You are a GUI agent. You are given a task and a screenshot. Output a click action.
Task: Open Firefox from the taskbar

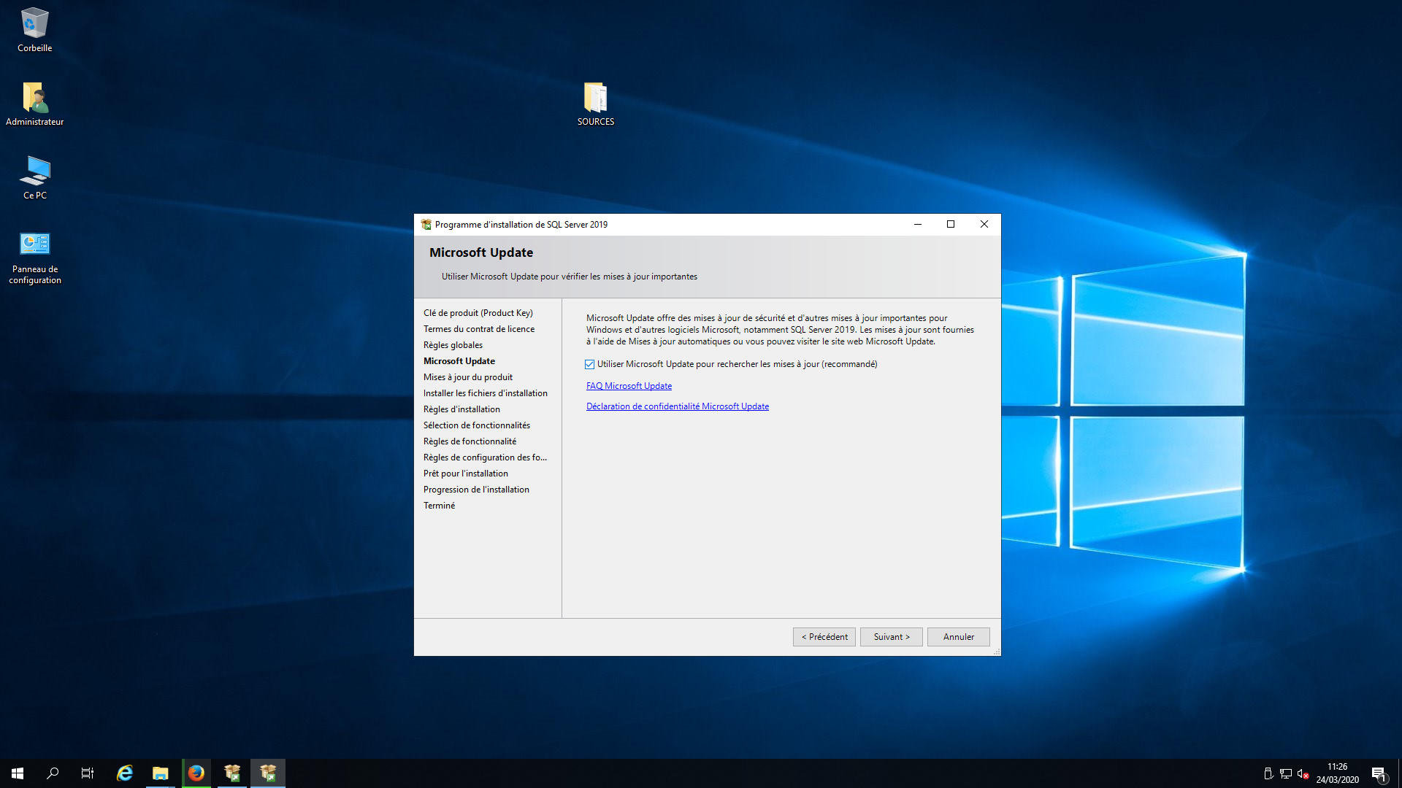[x=196, y=773]
